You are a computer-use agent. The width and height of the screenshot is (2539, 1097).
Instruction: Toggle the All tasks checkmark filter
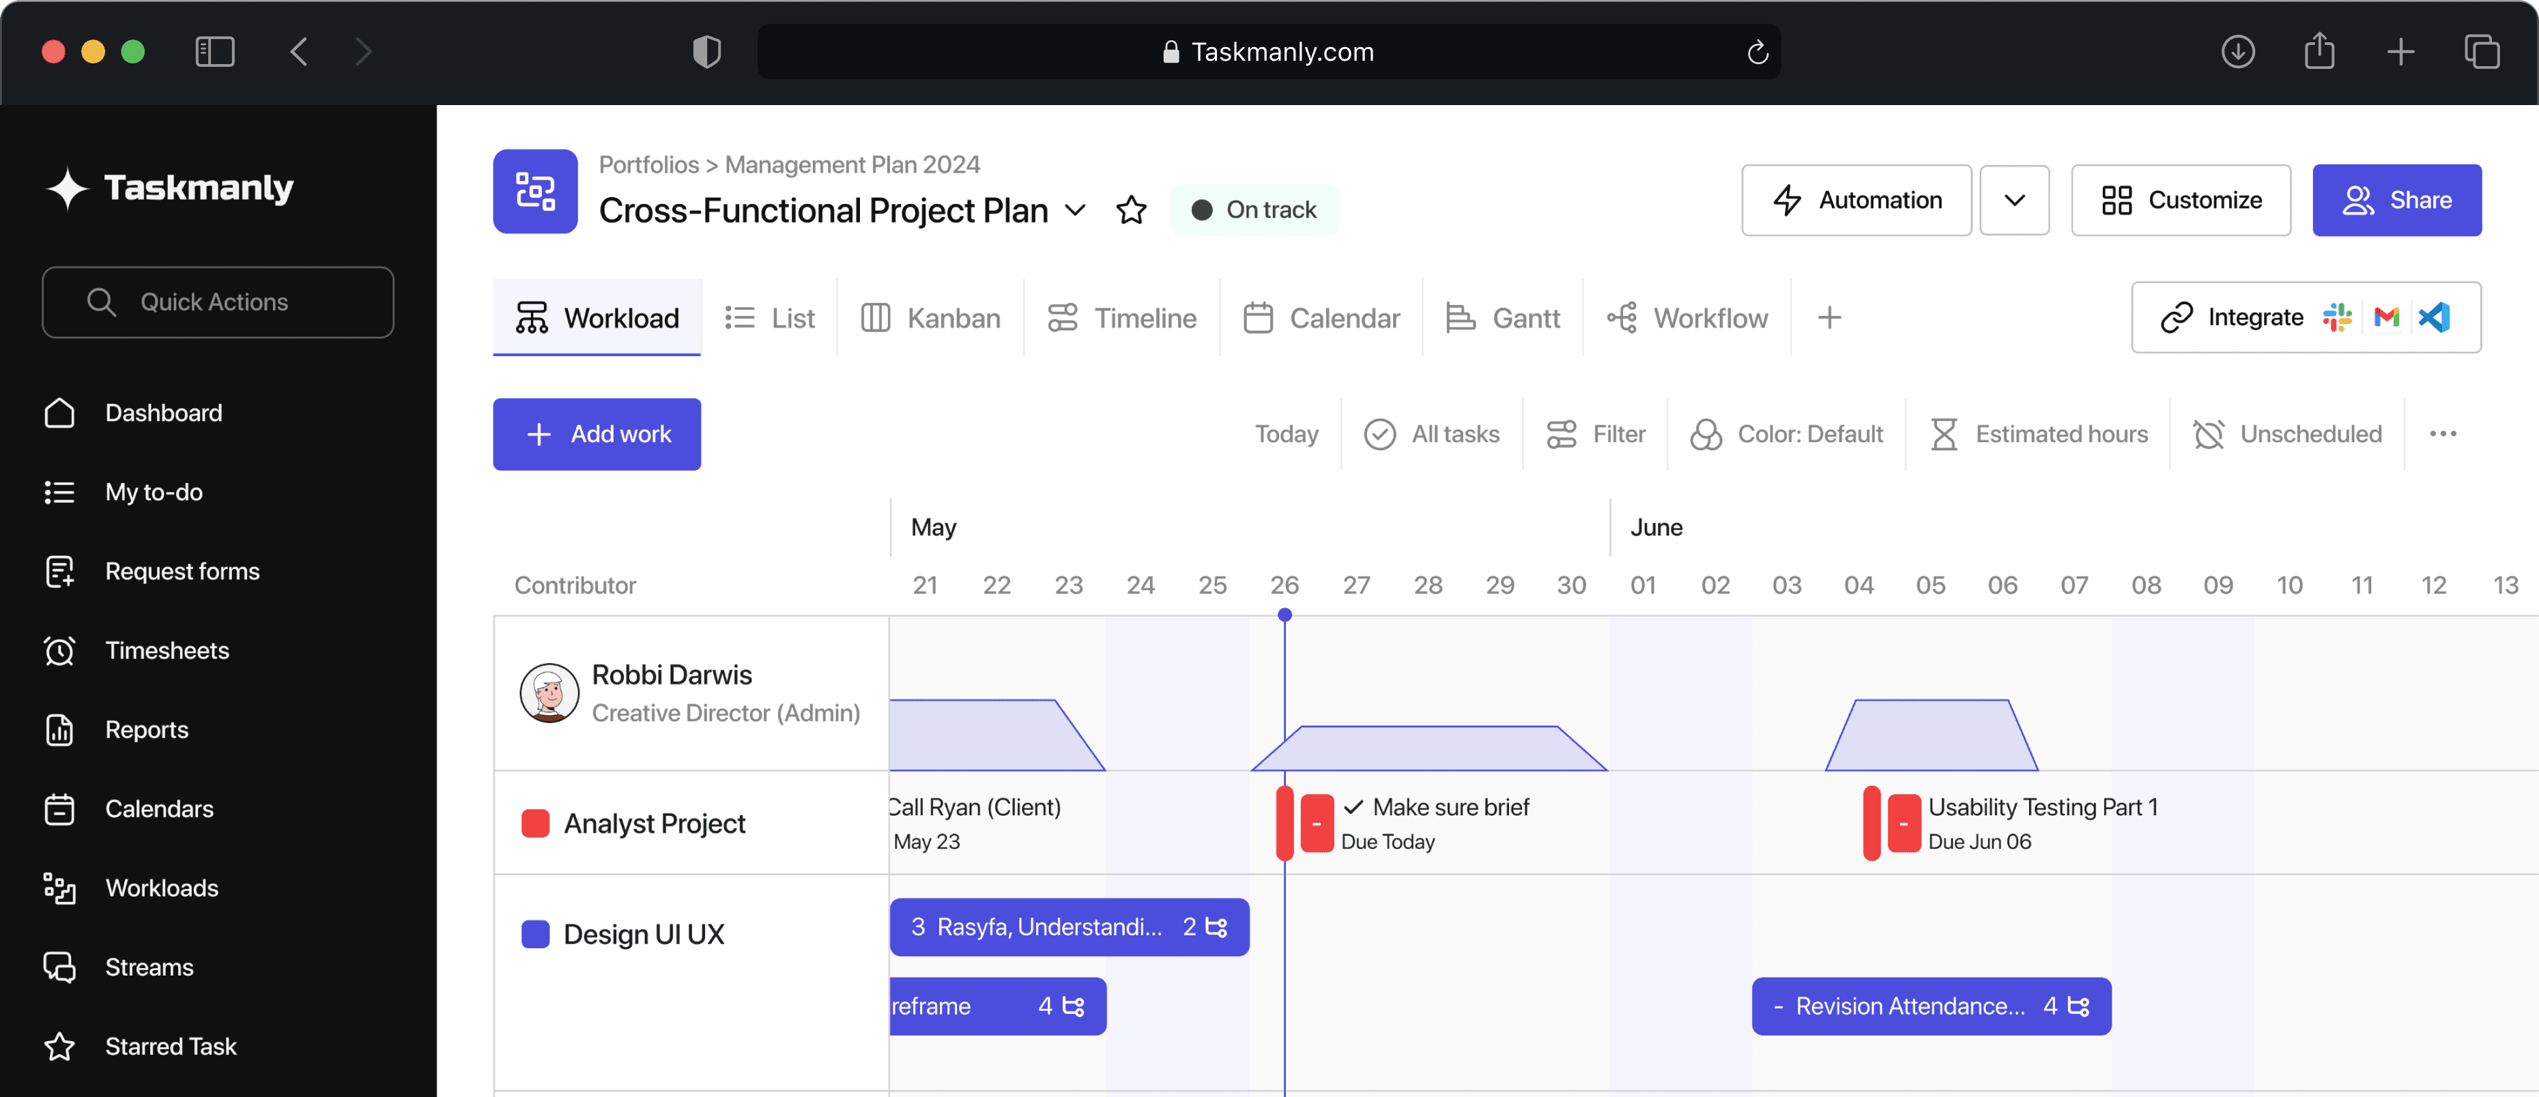(x=1431, y=434)
